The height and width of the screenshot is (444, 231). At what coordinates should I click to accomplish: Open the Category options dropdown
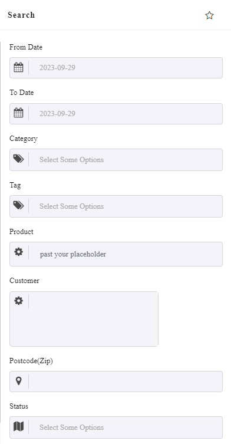point(125,160)
